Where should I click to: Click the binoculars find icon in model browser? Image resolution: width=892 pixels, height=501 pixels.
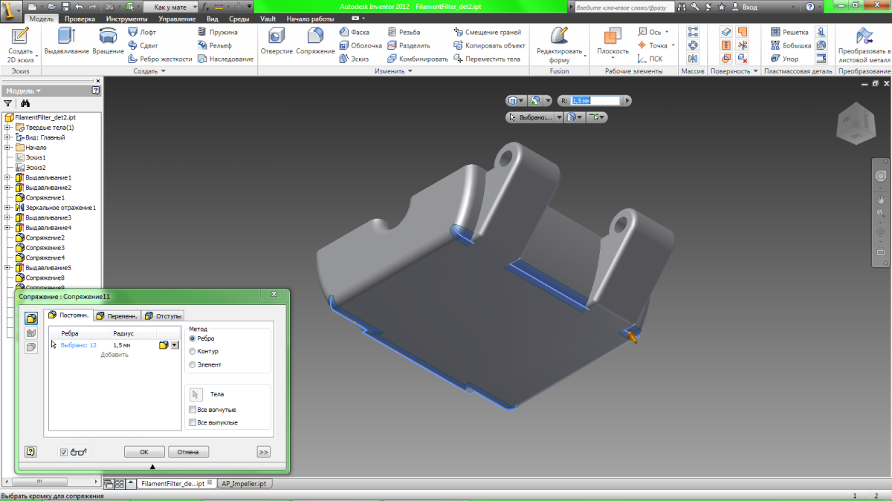[x=25, y=104]
